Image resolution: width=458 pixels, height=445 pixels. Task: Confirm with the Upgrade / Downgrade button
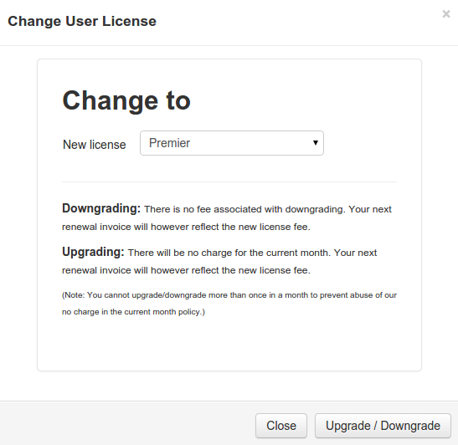pos(383,426)
